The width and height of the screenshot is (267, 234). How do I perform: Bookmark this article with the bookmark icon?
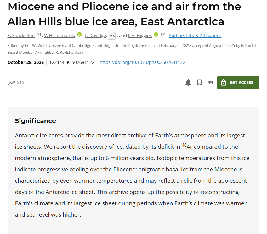(x=199, y=82)
